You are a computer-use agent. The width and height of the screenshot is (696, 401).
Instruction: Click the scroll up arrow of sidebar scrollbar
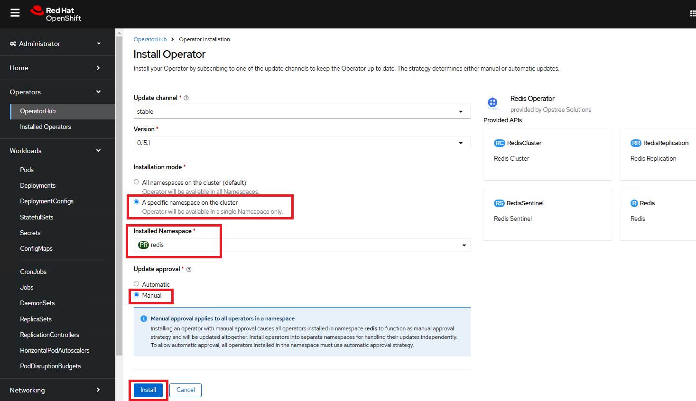(119, 33)
